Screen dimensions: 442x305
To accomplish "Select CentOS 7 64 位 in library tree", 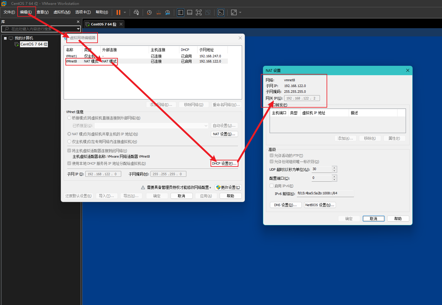I will 34,44.
